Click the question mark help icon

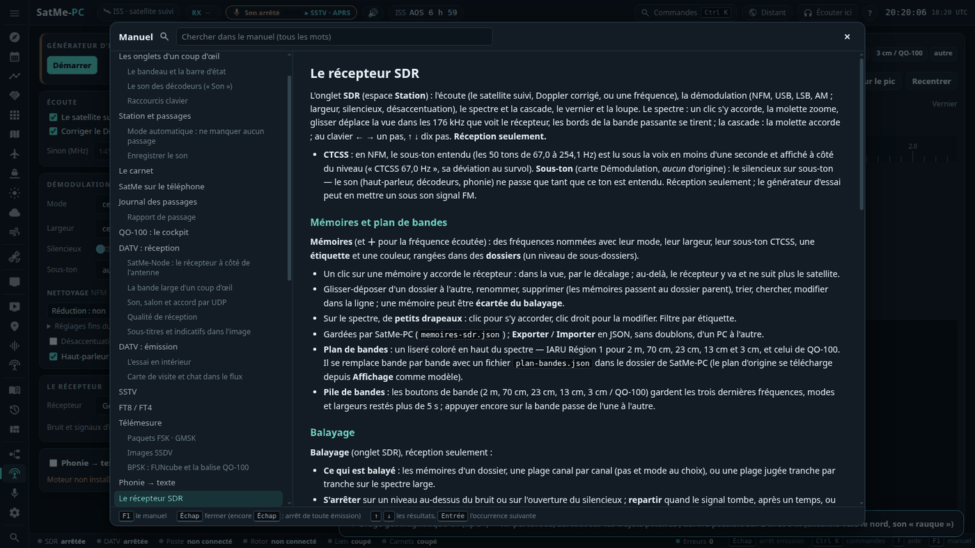click(870, 13)
